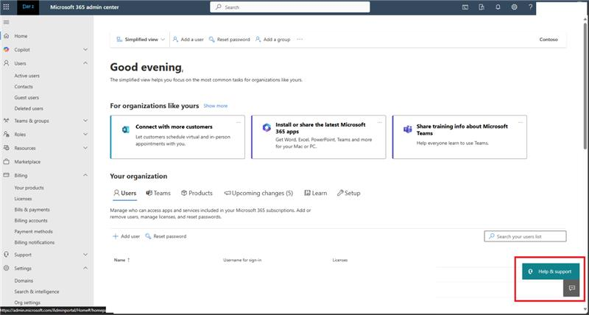Open Active users in sidebar

27,76
